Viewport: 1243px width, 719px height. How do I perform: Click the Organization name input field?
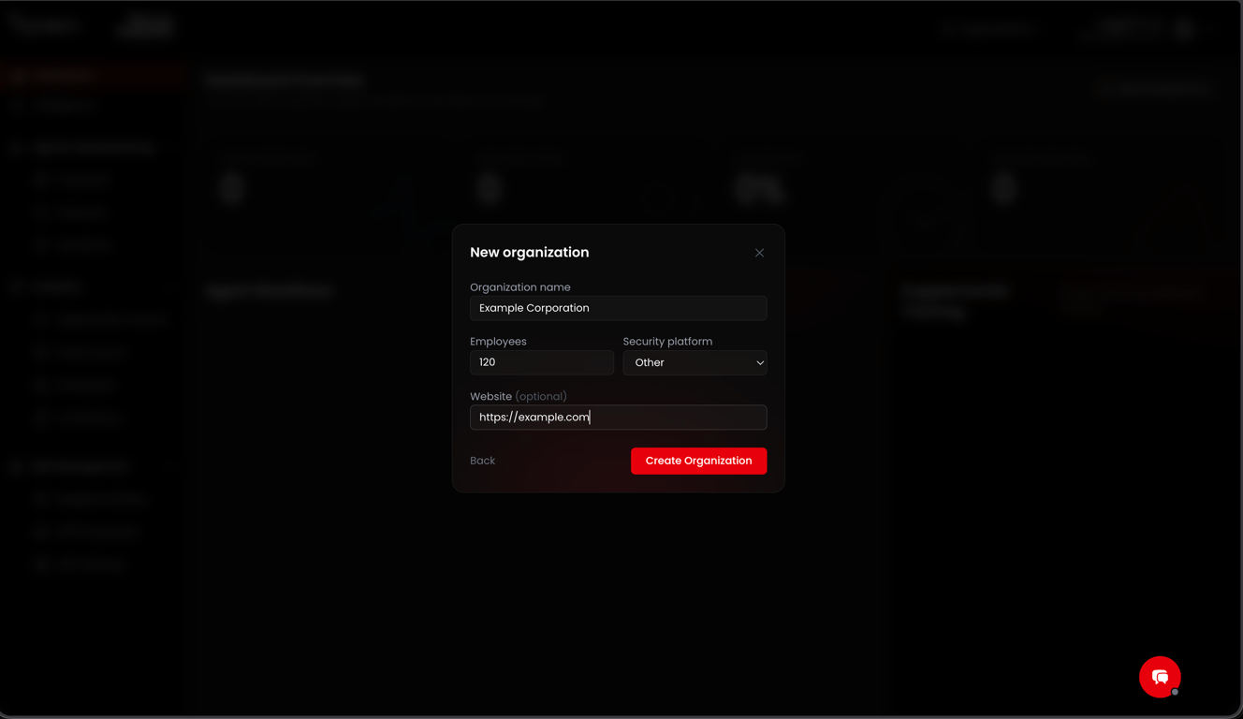click(x=618, y=308)
